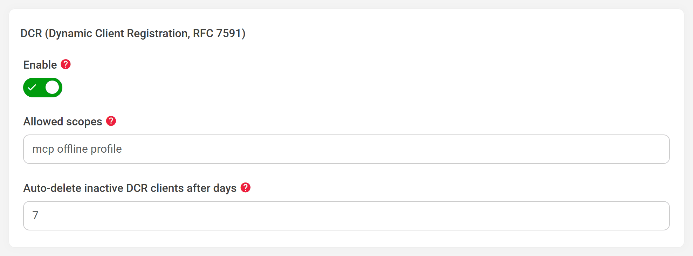The image size is (693, 256).
Task: Click 'Auto-delete inactive DCR clients after days' label
Action: [130, 188]
